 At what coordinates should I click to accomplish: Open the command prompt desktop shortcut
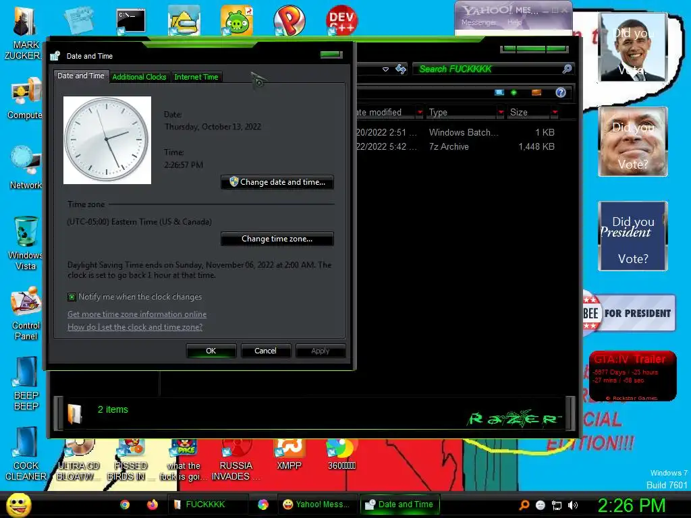(x=130, y=21)
